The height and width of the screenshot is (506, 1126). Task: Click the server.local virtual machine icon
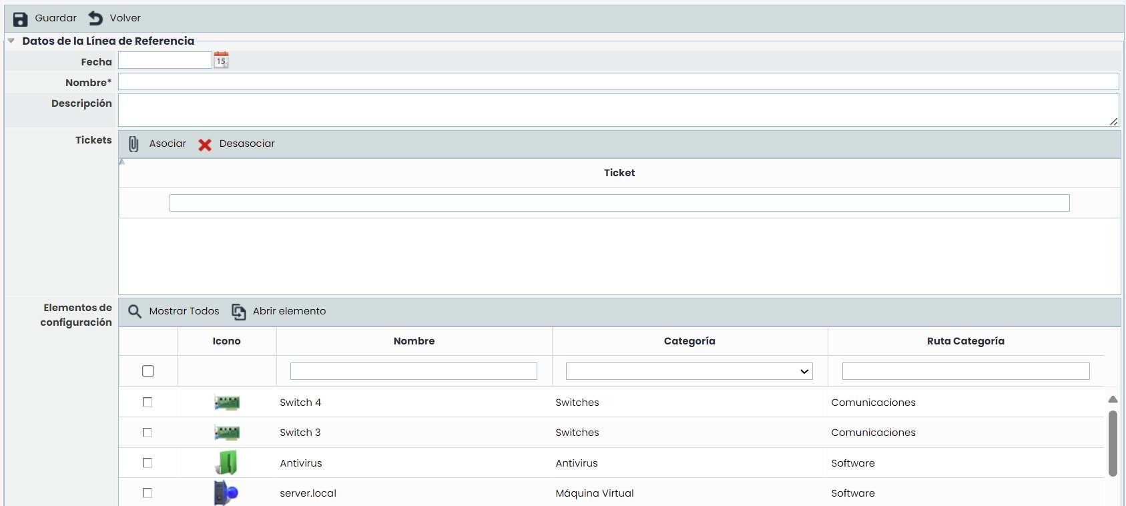(x=226, y=493)
